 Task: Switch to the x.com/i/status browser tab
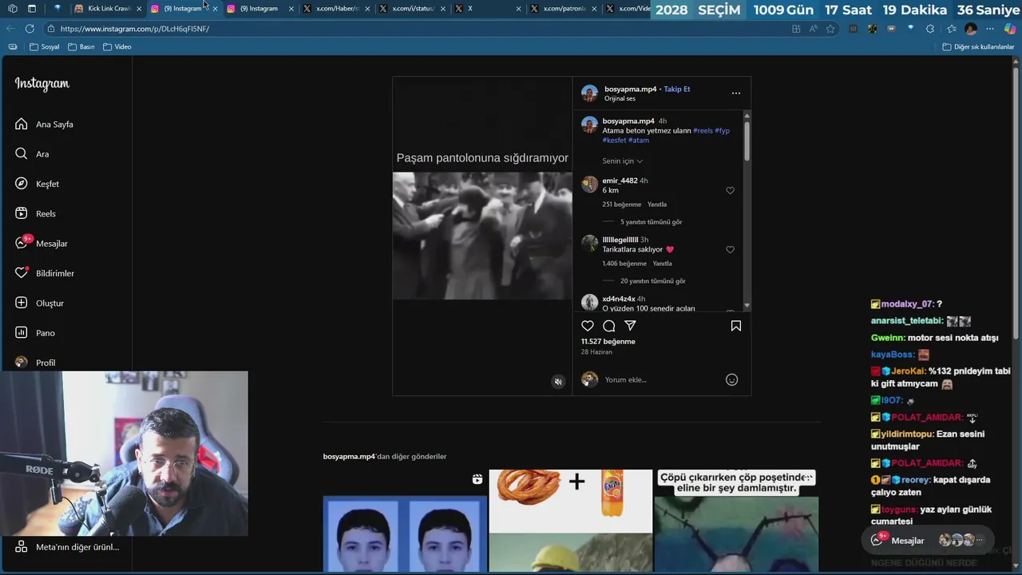(411, 9)
